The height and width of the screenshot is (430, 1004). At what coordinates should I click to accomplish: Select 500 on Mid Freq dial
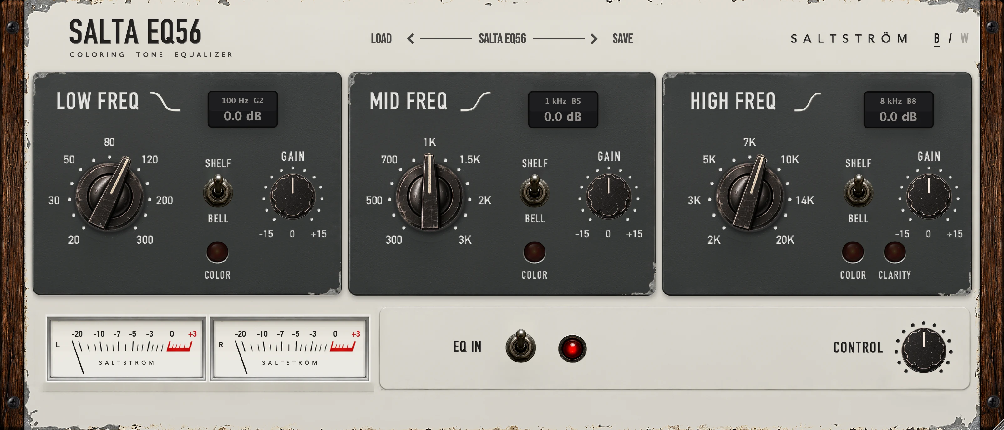coord(374,201)
